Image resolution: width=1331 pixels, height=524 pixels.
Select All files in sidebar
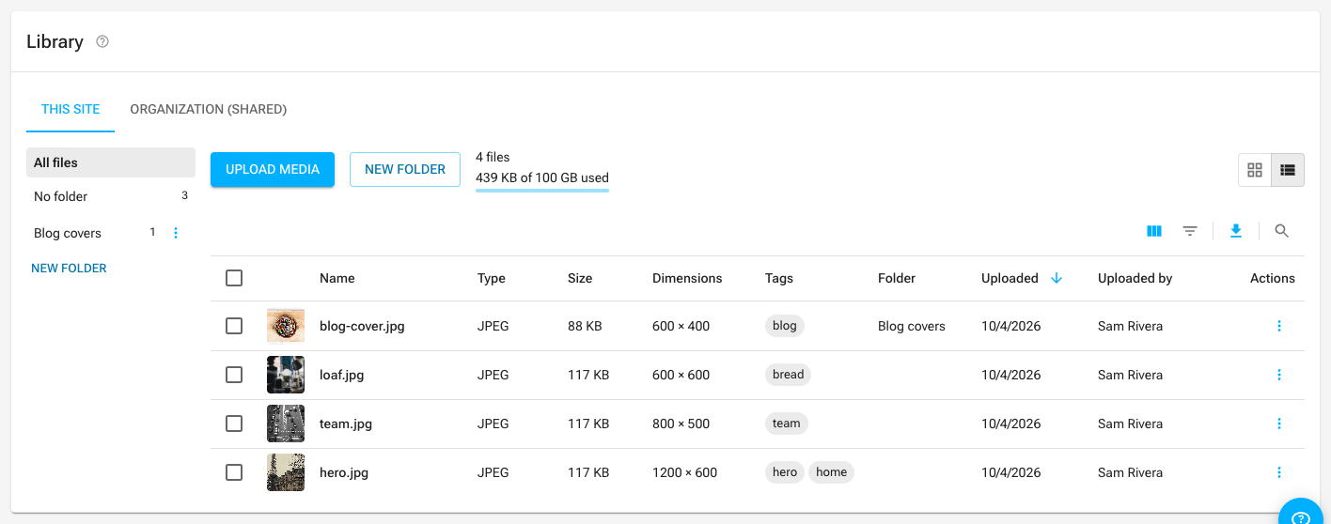[111, 162]
